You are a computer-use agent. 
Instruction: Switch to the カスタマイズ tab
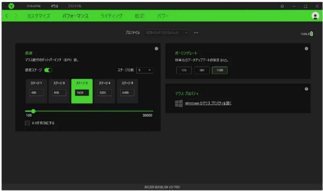point(38,16)
